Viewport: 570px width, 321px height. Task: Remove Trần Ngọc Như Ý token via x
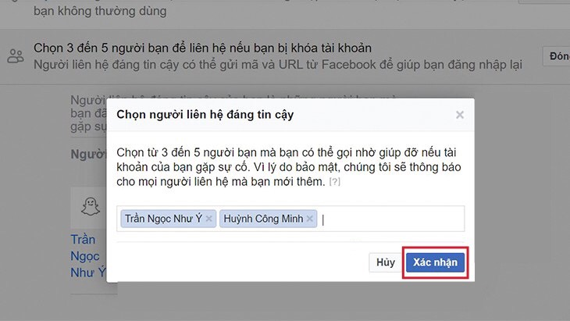click(208, 219)
